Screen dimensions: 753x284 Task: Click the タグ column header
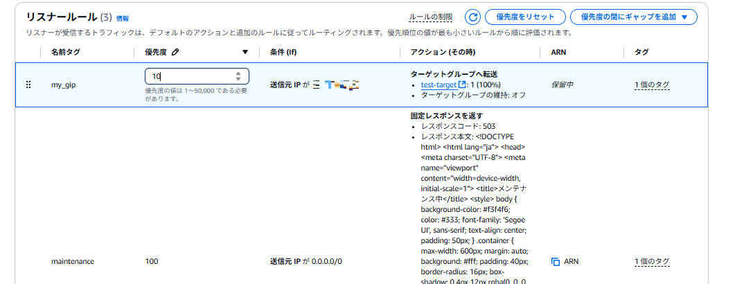[641, 53]
